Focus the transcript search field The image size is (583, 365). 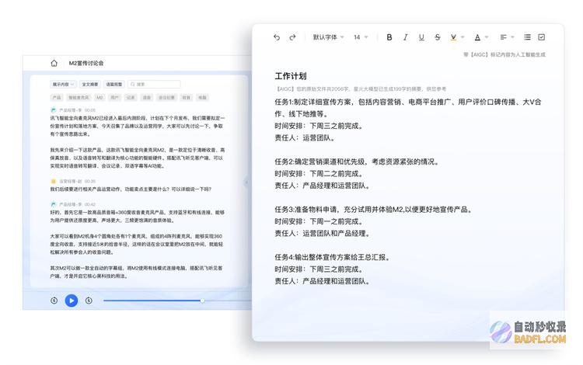pyautogui.click(x=155, y=85)
